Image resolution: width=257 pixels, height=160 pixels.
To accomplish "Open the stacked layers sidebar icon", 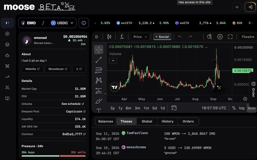I will pos(8,45).
